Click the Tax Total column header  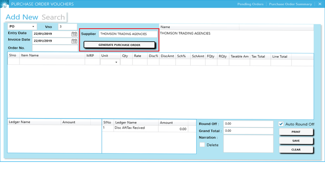(260, 56)
